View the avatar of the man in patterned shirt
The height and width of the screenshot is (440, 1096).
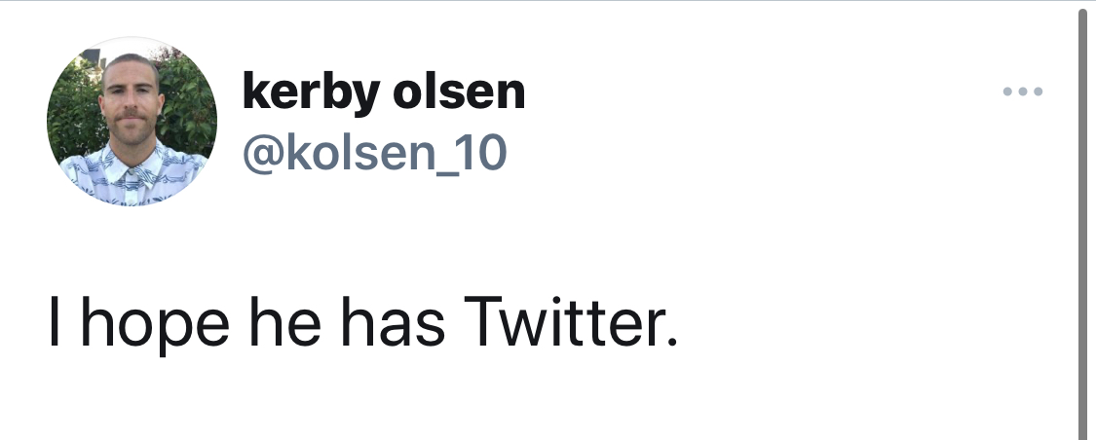click(132, 122)
